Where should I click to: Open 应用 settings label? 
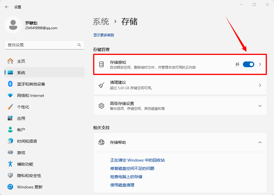coord(21,118)
